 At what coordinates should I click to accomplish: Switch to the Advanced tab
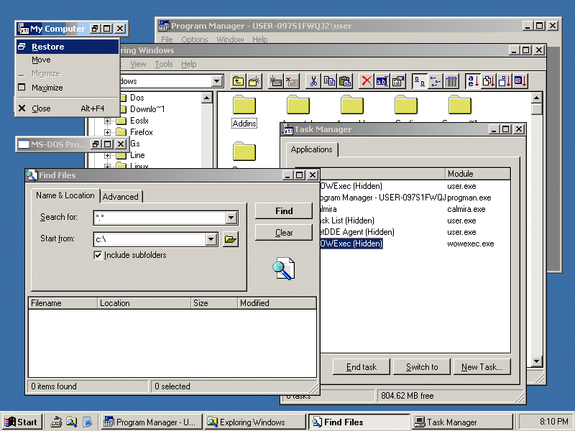120,196
